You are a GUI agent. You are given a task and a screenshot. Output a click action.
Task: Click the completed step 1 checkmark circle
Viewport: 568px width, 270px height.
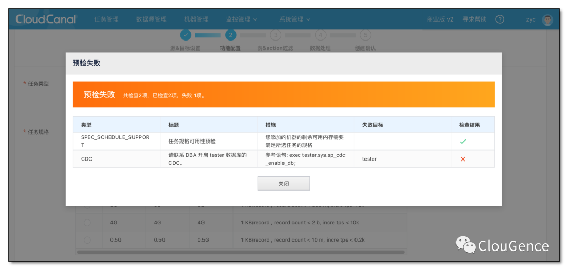[x=186, y=35]
